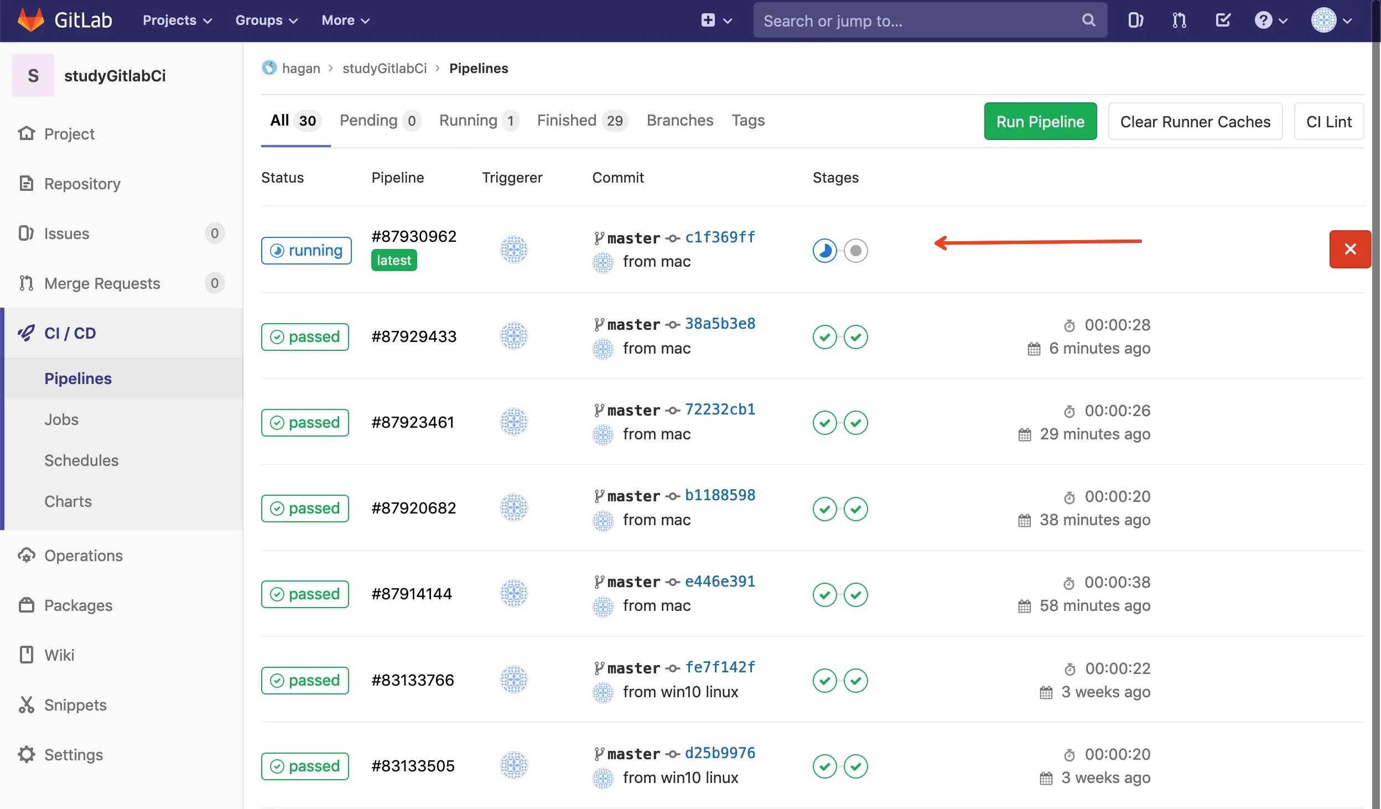
Task: Click the studyGitlabCi project avatar S
Action: click(33, 75)
